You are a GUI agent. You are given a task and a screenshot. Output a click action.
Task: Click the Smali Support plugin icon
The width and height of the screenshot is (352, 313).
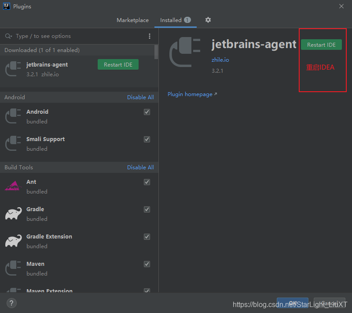pyautogui.click(x=13, y=143)
